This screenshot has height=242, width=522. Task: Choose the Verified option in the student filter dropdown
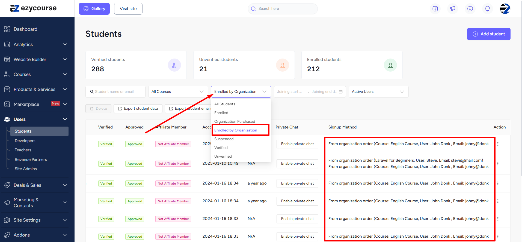click(241, 148)
